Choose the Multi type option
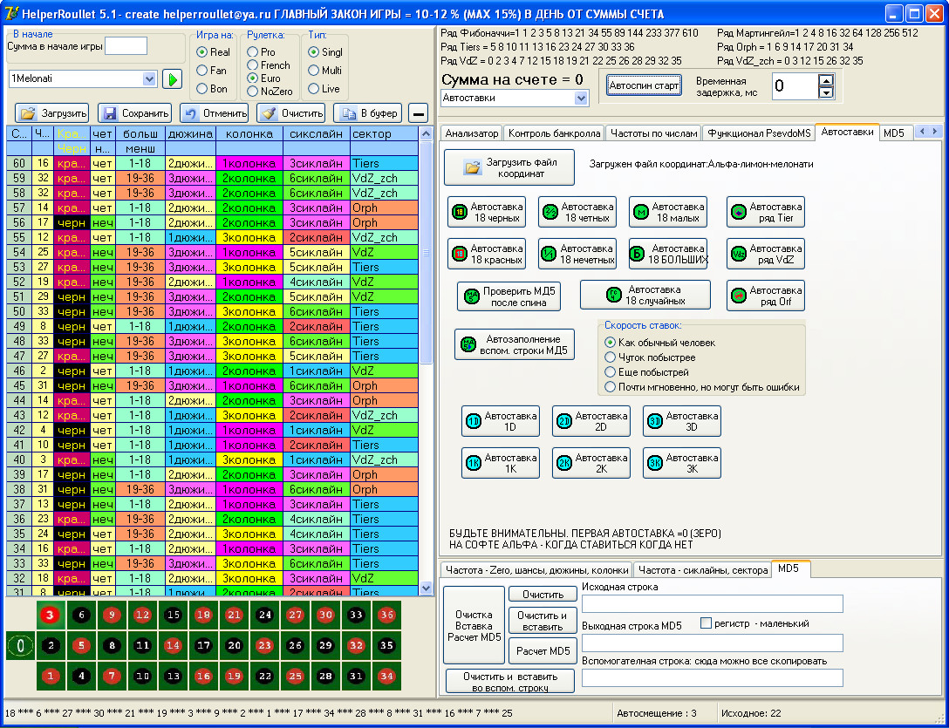This screenshot has width=949, height=728. pyautogui.click(x=314, y=71)
